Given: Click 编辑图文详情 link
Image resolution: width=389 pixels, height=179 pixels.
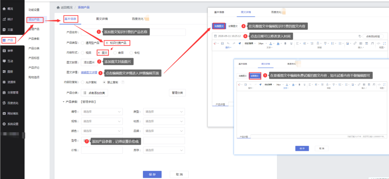Looking at the screenshot, I should [x=89, y=72].
